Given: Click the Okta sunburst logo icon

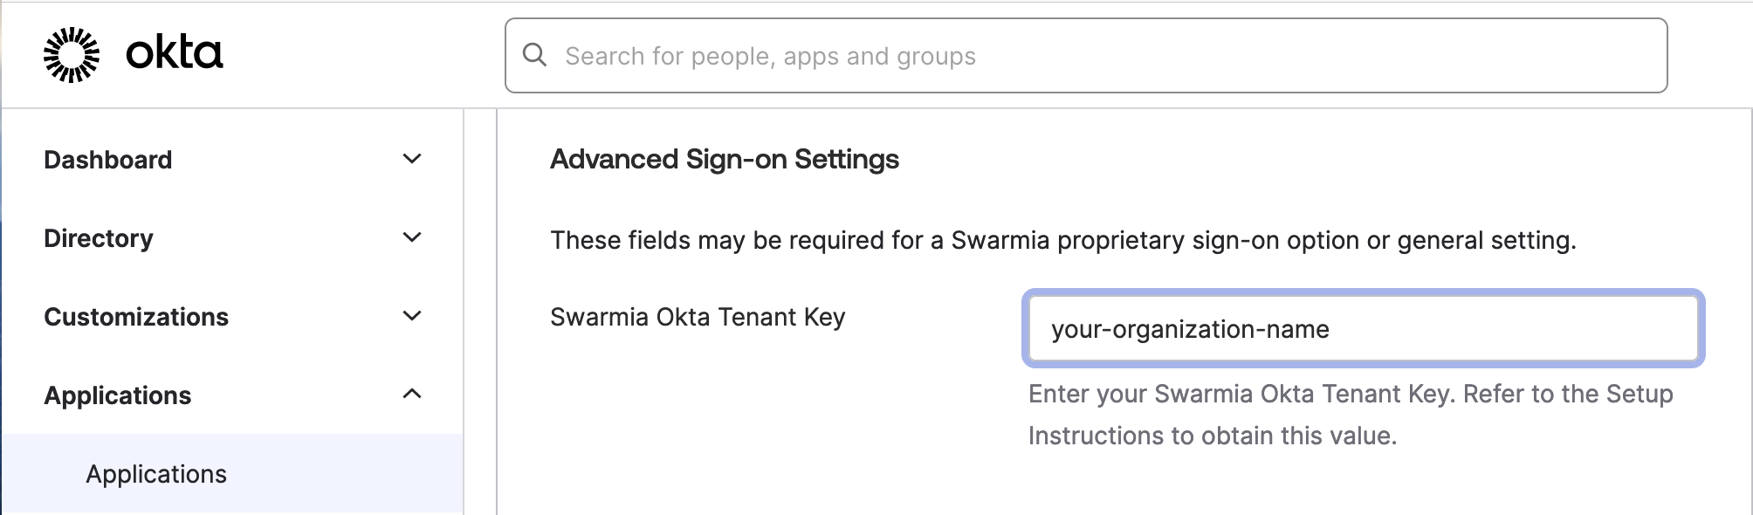Looking at the screenshot, I should coord(72,55).
